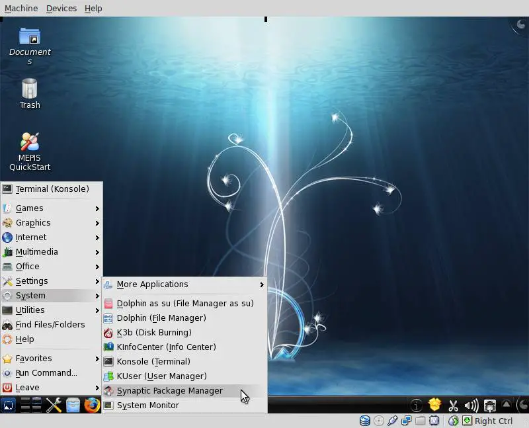Select the System menu category
Viewport: 529px width, 428px height.
(x=52, y=295)
